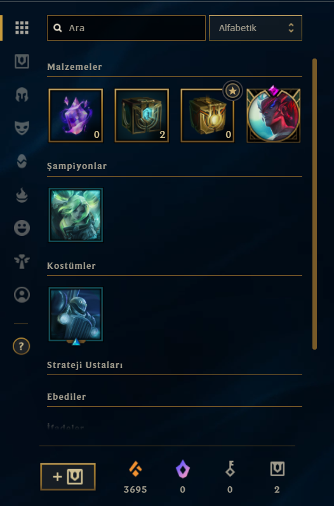Select the summoner icons filter
Image resolution: width=334 pixels, height=506 pixels.
(22, 294)
